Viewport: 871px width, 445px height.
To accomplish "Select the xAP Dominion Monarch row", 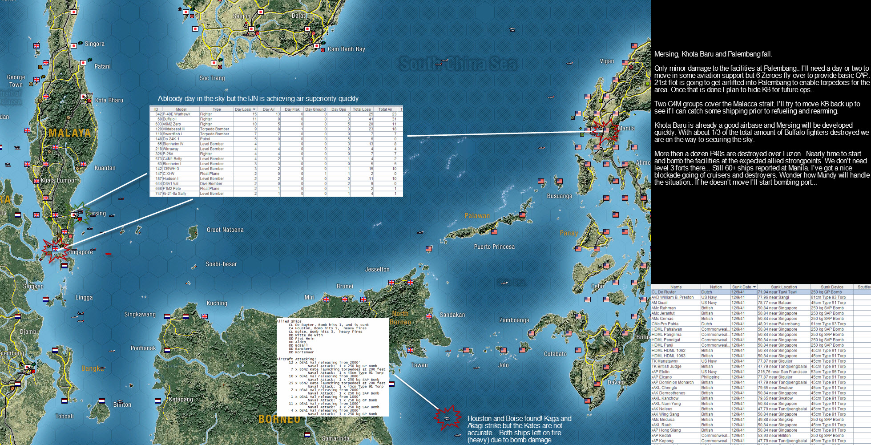I will click(761, 383).
